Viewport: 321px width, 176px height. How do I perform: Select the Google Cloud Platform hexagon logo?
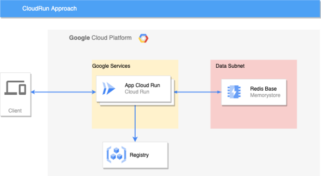[144, 38]
